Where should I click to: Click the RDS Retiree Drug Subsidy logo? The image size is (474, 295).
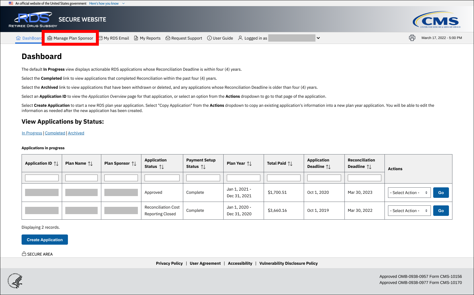[x=33, y=19]
